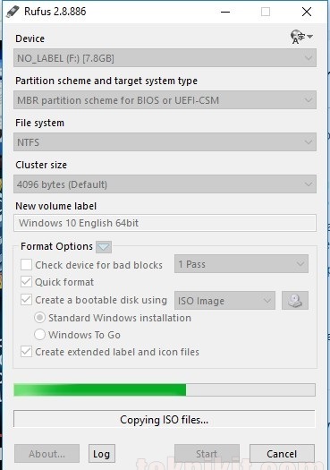
Task: Open the Log button
Action: 102,454
